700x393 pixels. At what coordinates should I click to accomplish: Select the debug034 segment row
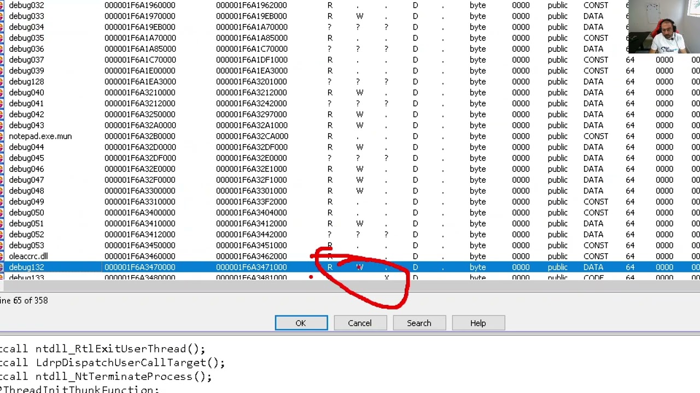[x=350, y=27]
